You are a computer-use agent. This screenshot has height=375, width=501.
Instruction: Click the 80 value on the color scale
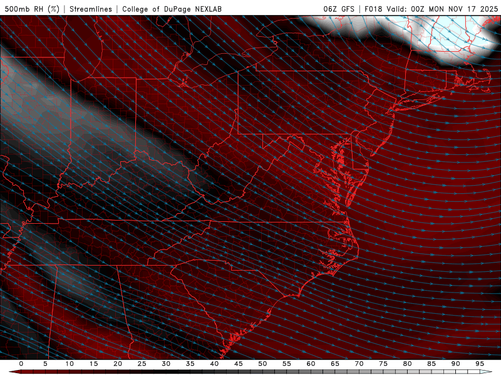[x=407, y=364]
